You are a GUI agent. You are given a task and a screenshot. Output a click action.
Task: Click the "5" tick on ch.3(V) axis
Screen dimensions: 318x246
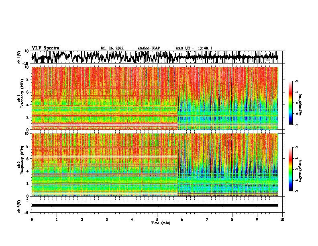pyautogui.click(x=28, y=200)
